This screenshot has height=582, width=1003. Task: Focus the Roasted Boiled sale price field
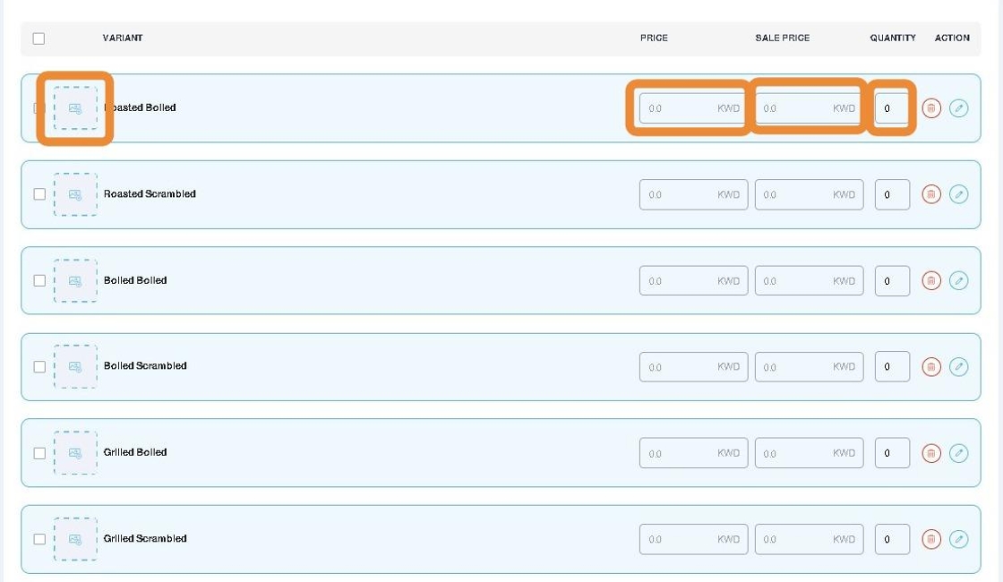(x=810, y=108)
